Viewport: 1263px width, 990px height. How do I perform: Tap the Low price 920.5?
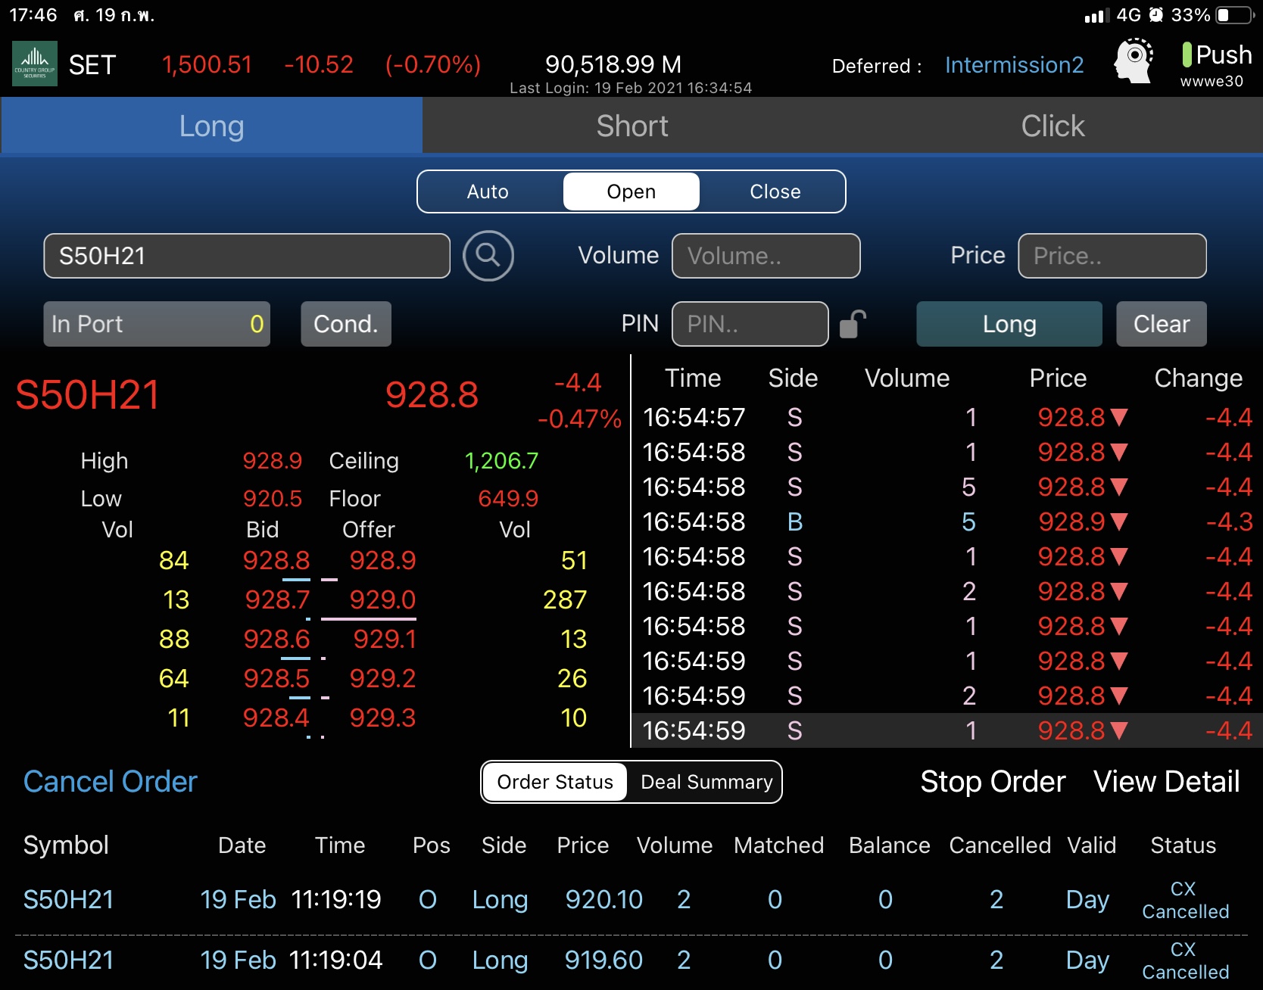click(272, 498)
